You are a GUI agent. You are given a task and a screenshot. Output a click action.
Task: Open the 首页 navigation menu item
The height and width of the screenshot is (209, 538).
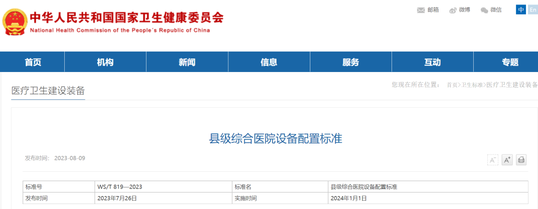[x=33, y=62]
